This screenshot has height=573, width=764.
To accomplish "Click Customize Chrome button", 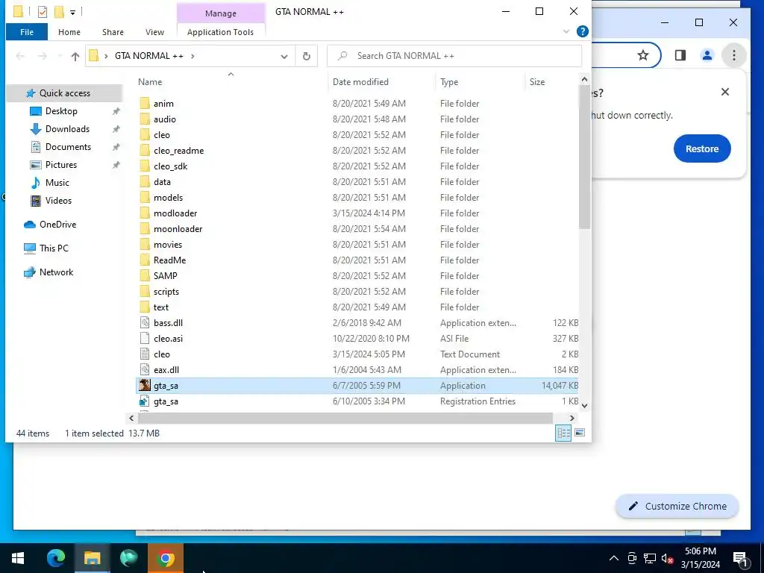I will pos(677,507).
